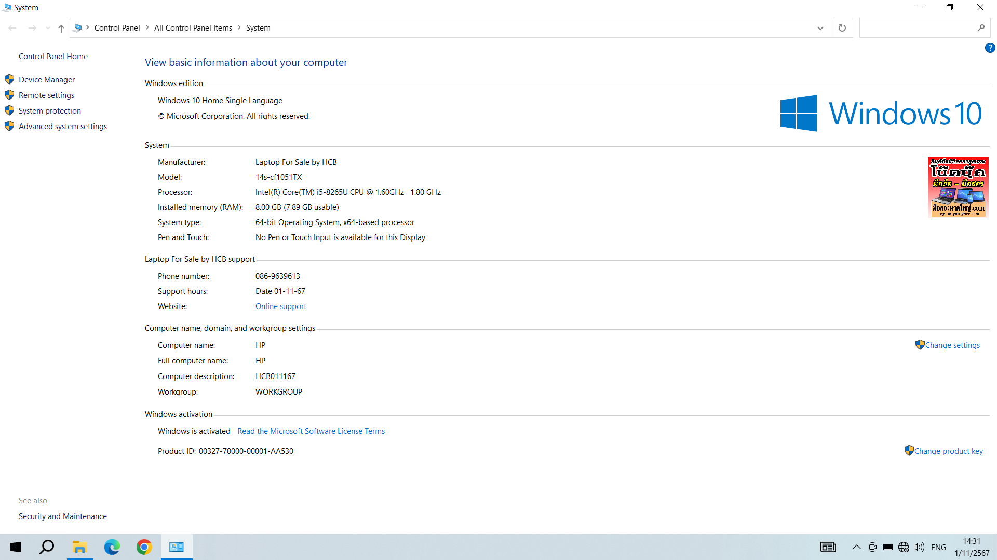The image size is (997, 560).
Task: Open the Online support website link
Action: coord(280,306)
